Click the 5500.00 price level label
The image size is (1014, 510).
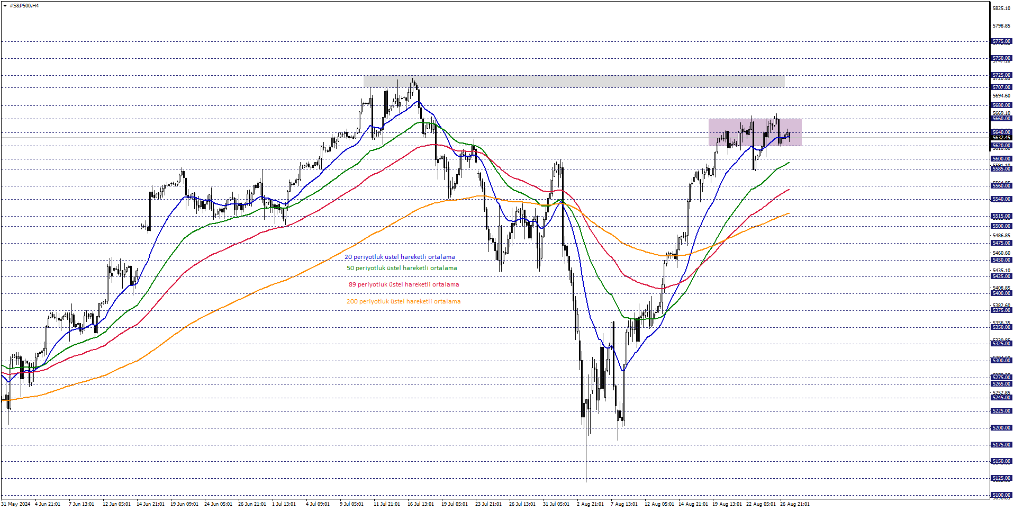pos(1001,226)
